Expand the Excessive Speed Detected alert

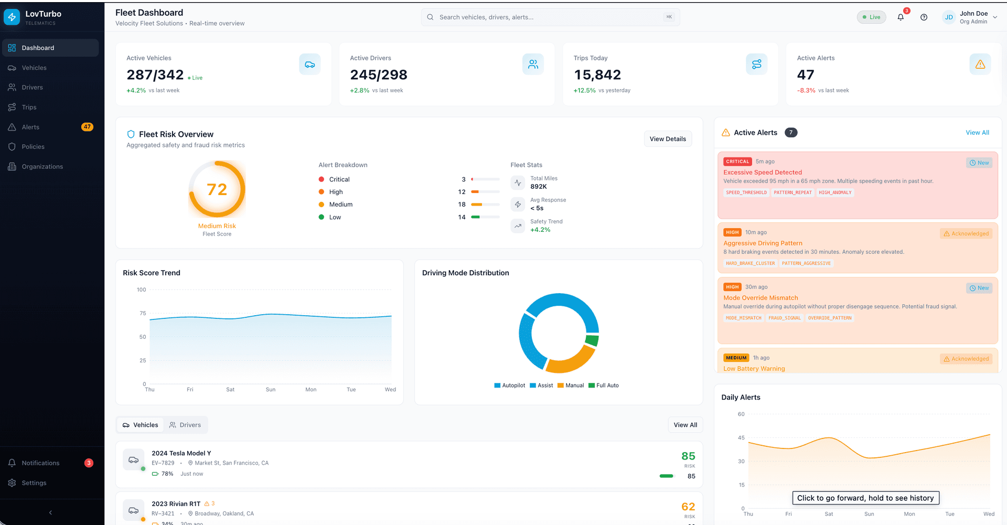click(858, 185)
